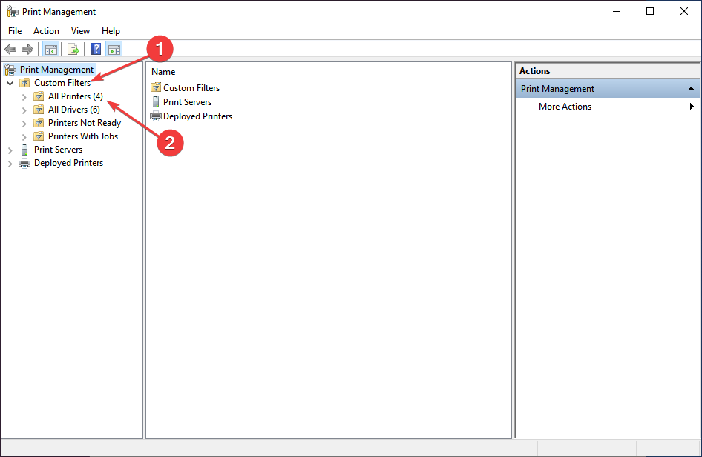Select Print Servers label in tree
Screen dimensions: 702x457
[x=58, y=150]
